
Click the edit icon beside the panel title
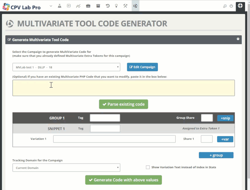(x=9, y=40)
